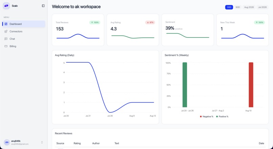Click the Sentiment % (Weekly) title
Screen dimensions: 273x149
(x=176, y=55)
